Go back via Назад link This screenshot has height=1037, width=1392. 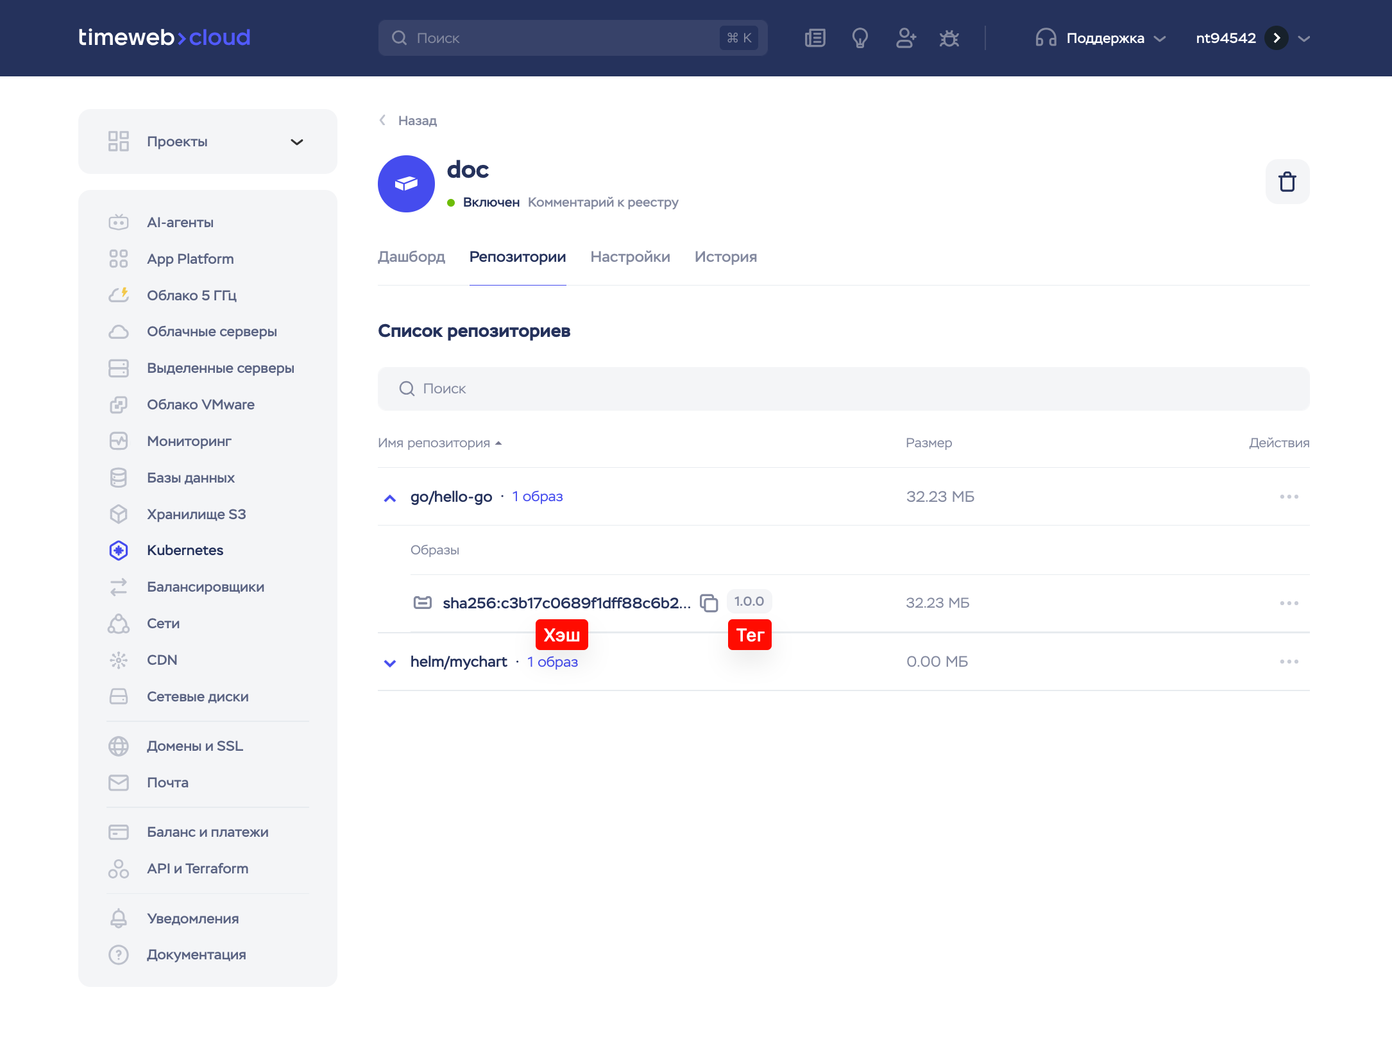pyautogui.click(x=409, y=121)
